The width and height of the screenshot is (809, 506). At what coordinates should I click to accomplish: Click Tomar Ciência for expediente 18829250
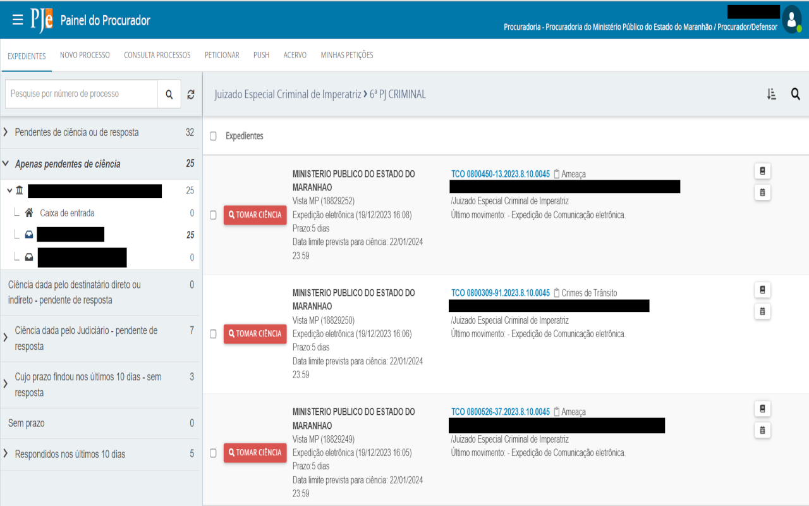255,334
